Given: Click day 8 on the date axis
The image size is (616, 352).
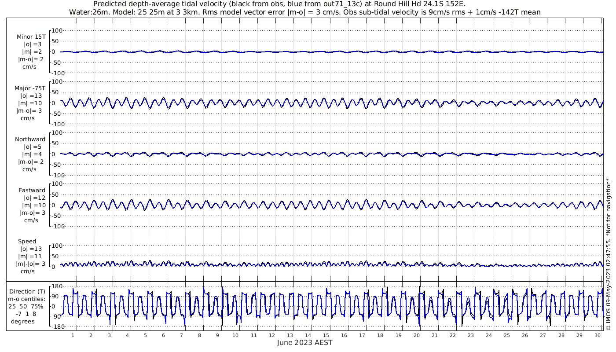Looking at the screenshot, I should point(199,335).
